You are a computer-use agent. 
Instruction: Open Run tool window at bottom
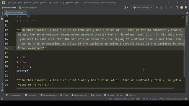pos(120,95)
